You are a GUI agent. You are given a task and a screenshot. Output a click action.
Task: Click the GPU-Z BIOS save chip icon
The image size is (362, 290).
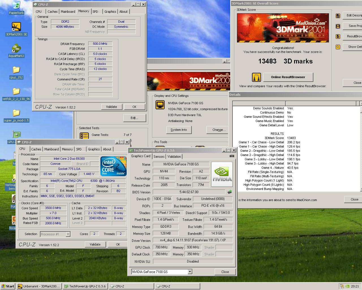point(230,192)
